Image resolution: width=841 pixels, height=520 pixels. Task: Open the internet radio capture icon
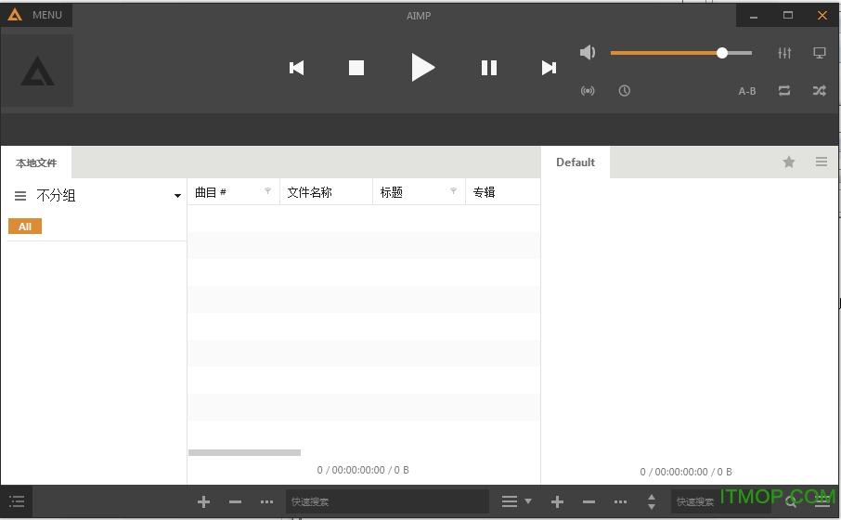[588, 91]
